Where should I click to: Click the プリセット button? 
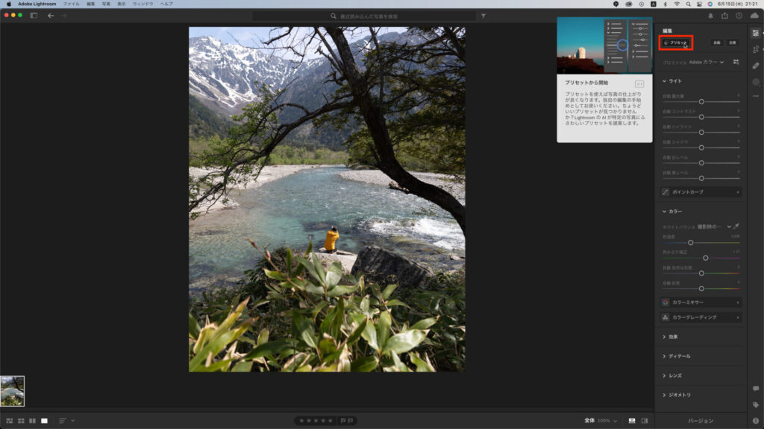[675, 42]
